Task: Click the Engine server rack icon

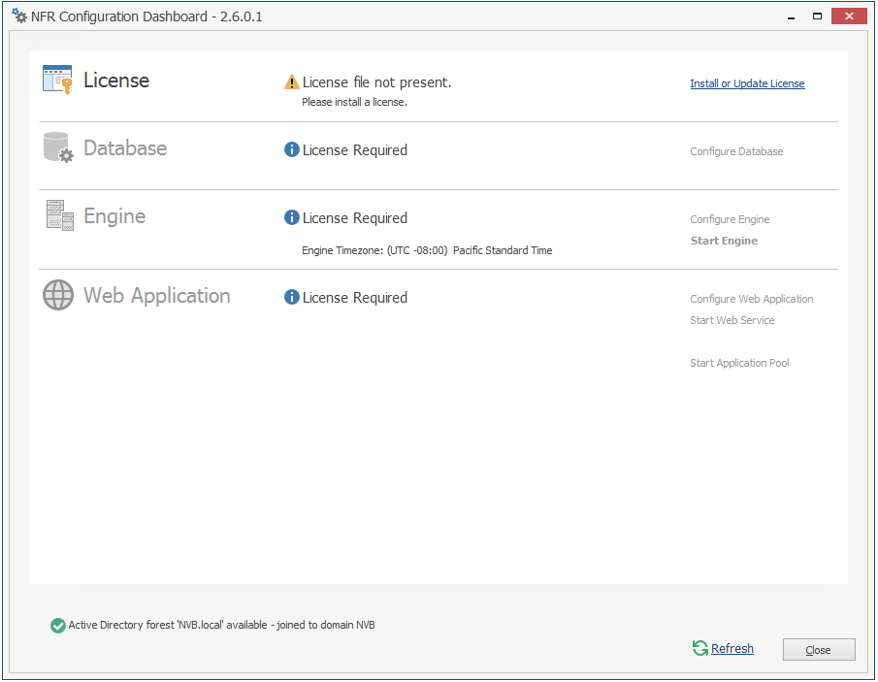Action: 59,215
